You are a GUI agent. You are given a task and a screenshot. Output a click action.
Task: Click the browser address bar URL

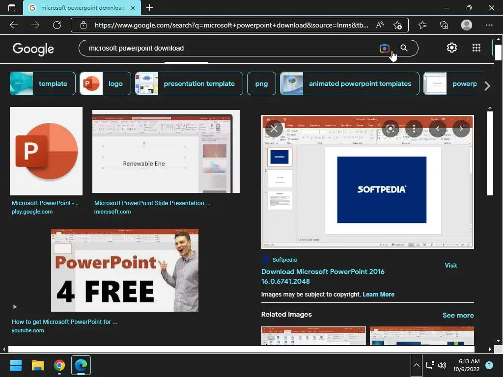point(231,25)
